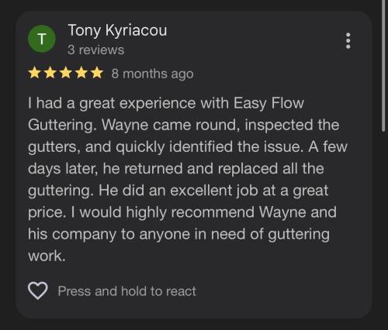The image size is (388, 330).
Task: Click the days later line of review
Action: (176, 169)
